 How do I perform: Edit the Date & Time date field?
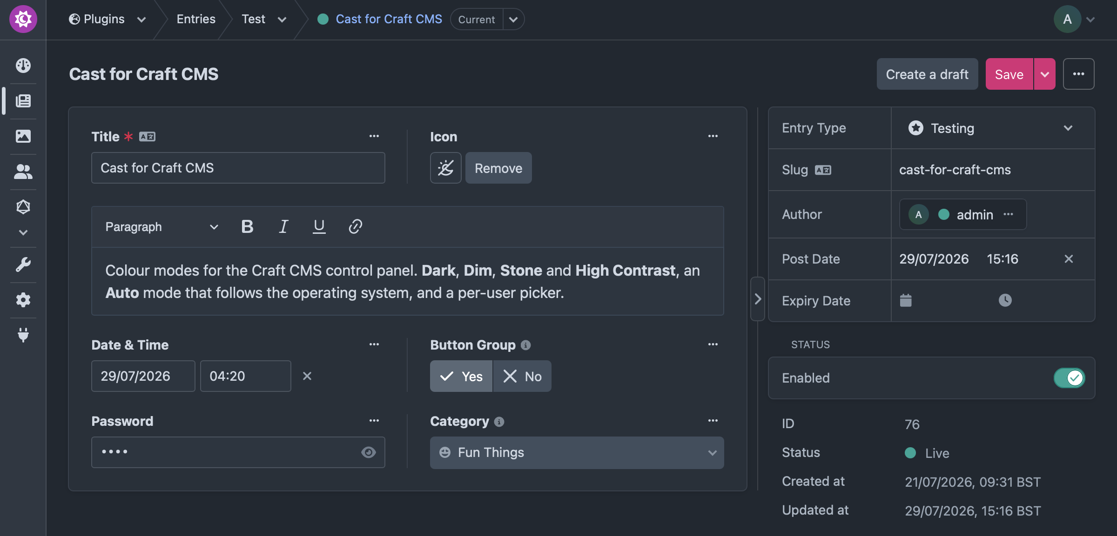143,376
